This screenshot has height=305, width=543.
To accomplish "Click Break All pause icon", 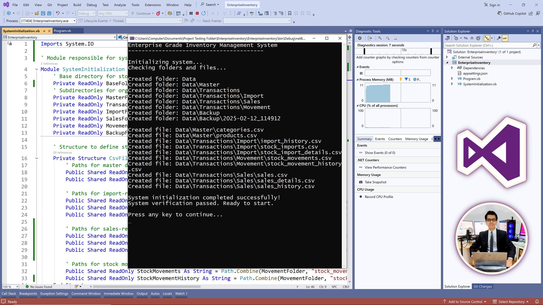I will 191,13.
